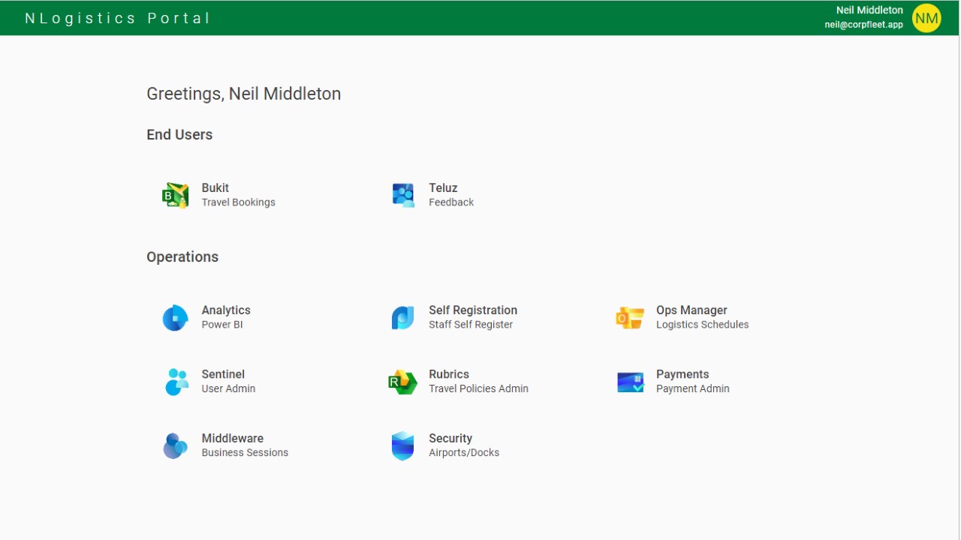Open the Bukit title link
Screen dimensions: 961x540
point(215,188)
